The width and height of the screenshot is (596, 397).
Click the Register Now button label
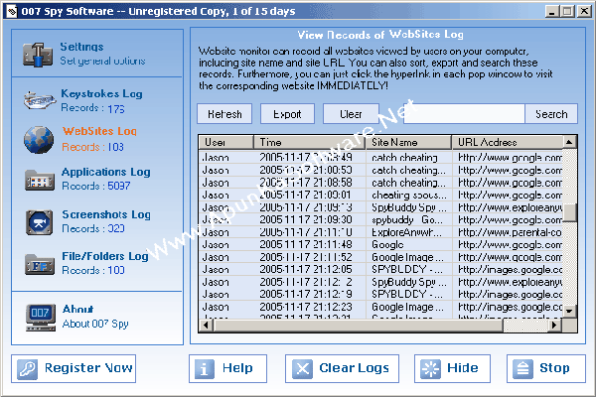[x=88, y=368]
